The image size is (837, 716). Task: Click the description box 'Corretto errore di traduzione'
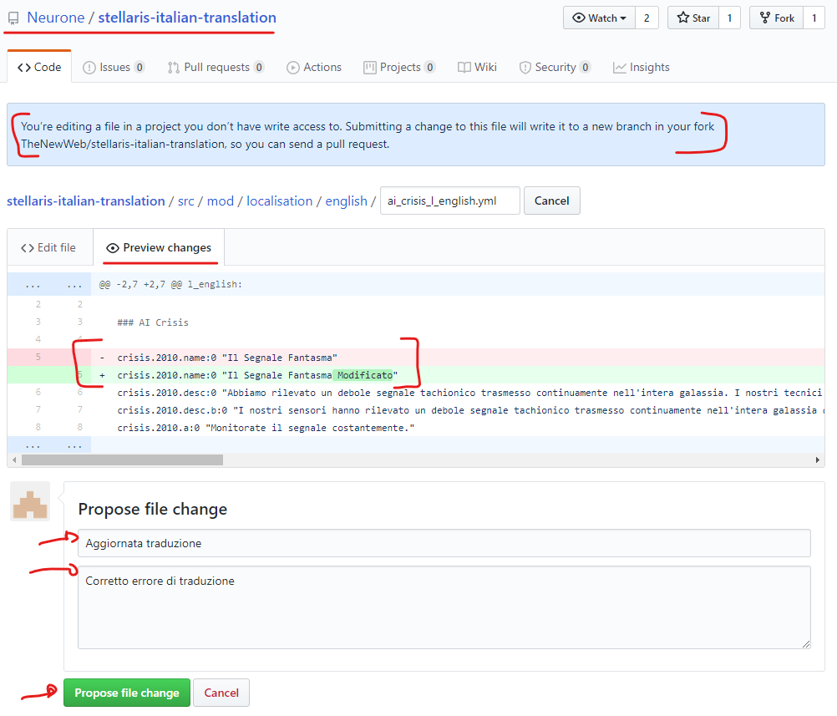point(444,607)
